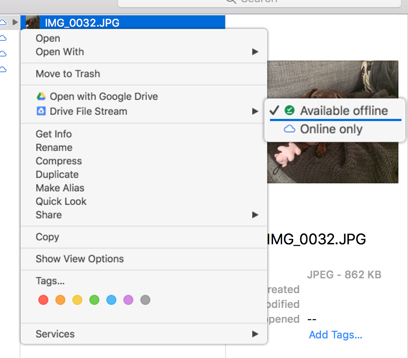
Task: Click the Add Tags... link
Action: (x=335, y=334)
